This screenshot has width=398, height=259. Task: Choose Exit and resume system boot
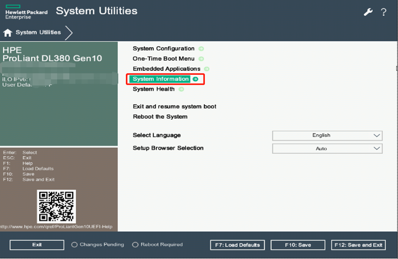[174, 106]
